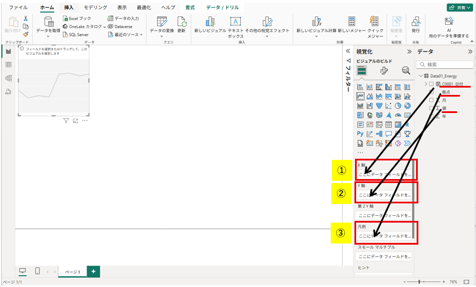476x287 pixels.
Task: Select the pie chart visual
Action: click(398, 106)
